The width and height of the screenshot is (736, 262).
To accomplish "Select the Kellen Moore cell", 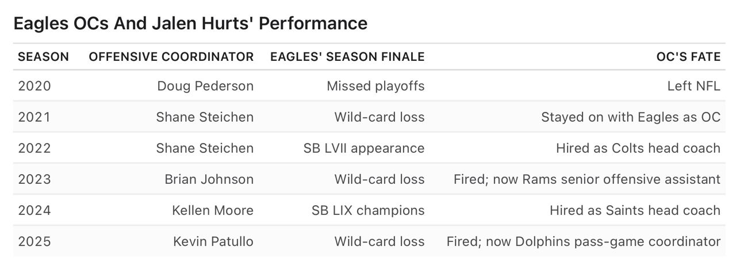I will point(212,210).
